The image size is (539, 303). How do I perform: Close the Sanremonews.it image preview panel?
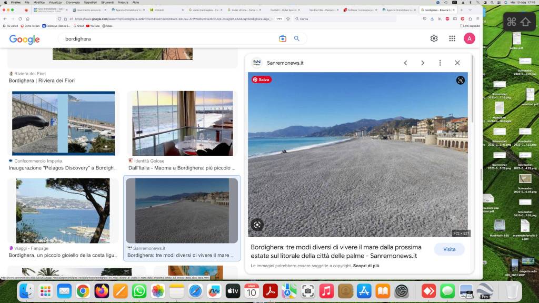pyautogui.click(x=457, y=63)
